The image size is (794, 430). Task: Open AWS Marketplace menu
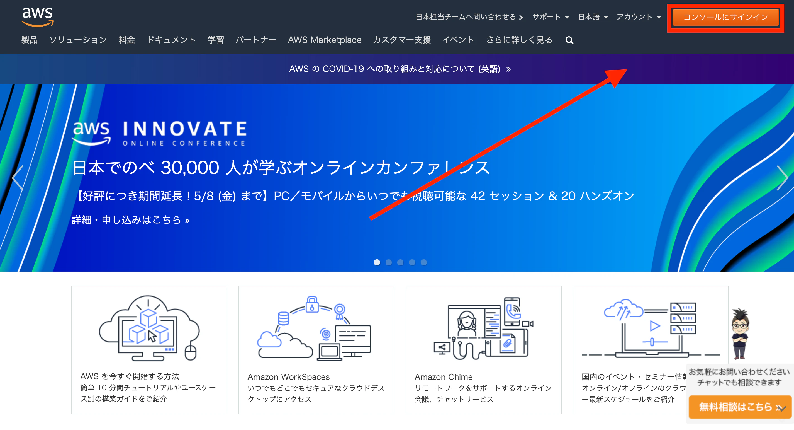(x=325, y=40)
